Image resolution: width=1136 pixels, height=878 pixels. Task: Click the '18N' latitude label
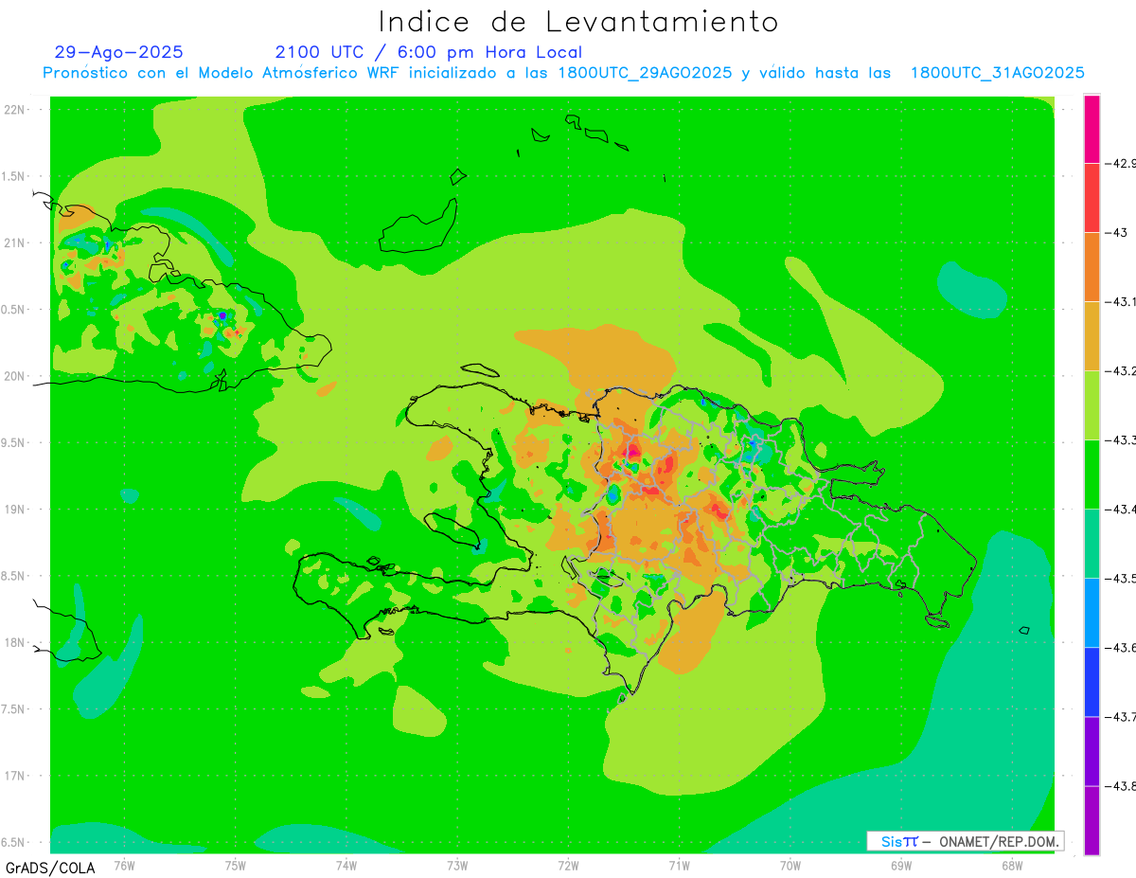pyautogui.click(x=14, y=642)
